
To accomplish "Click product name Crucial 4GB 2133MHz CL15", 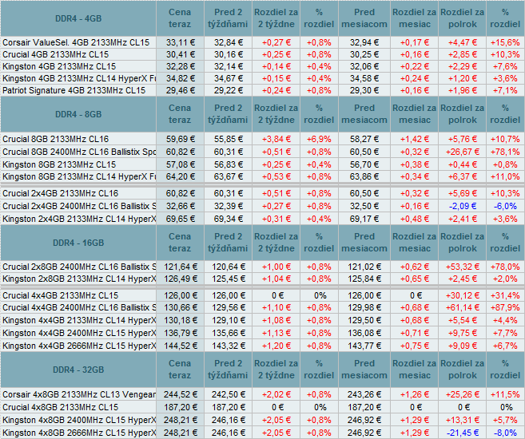I will click(56, 54).
